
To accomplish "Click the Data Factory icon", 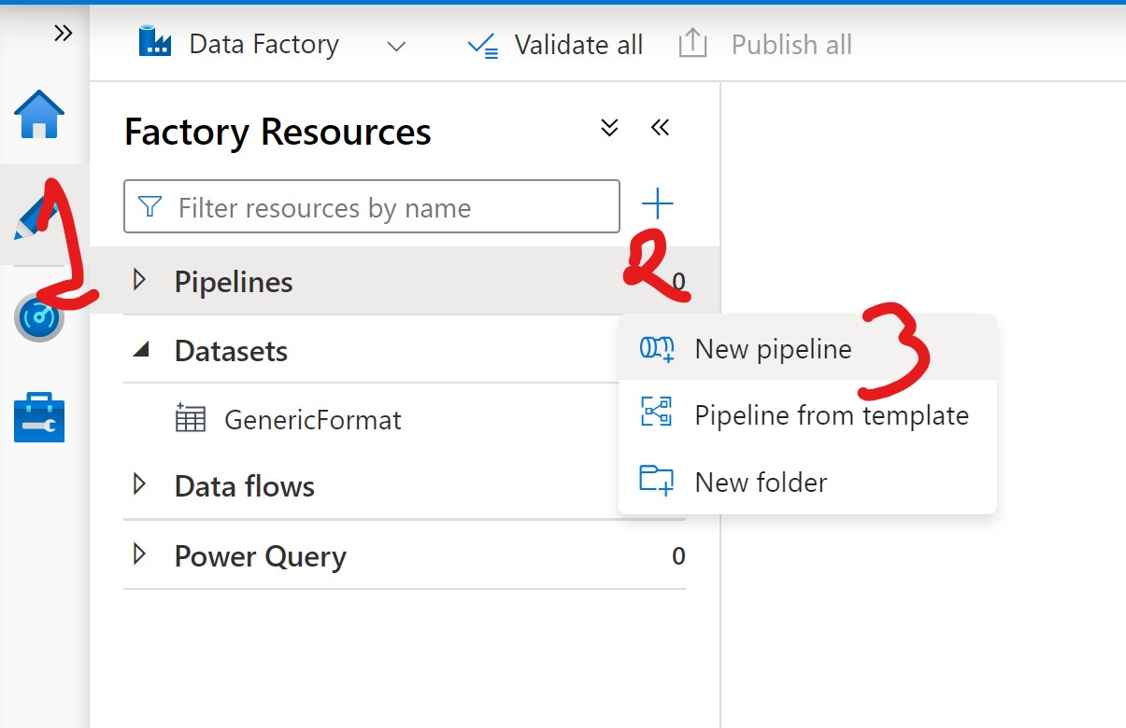I will pyautogui.click(x=155, y=43).
